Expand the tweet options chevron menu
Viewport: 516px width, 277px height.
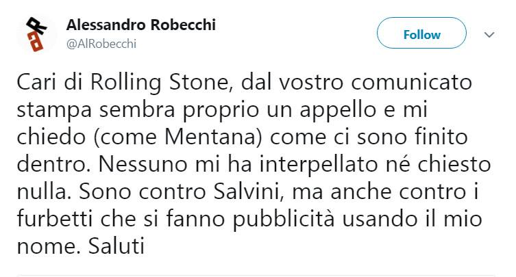click(489, 34)
